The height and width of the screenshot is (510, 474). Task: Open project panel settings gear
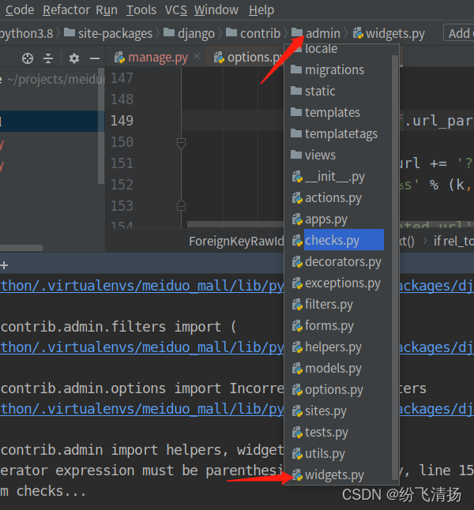click(x=74, y=58)
